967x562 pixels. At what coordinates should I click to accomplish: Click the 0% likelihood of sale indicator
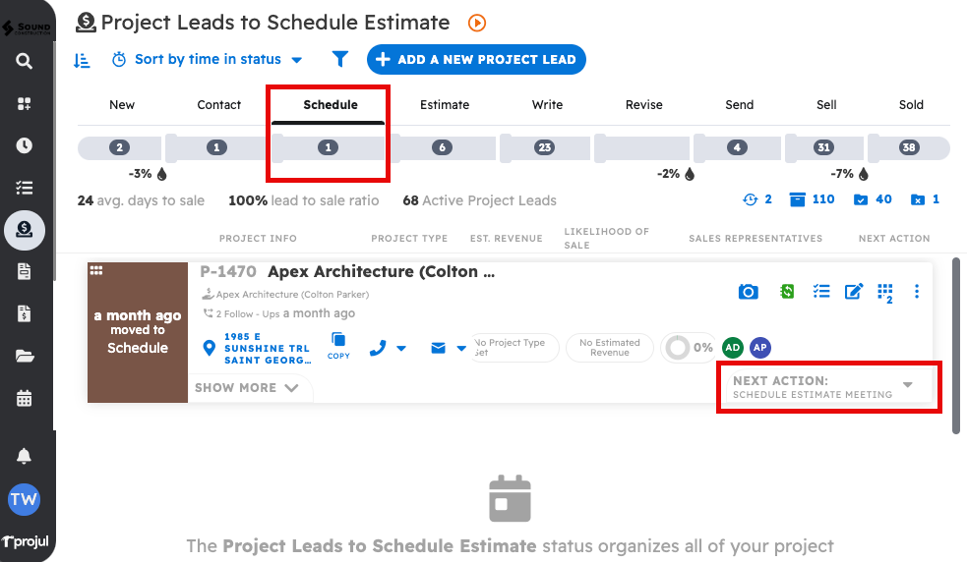click(x=689, y=348)
